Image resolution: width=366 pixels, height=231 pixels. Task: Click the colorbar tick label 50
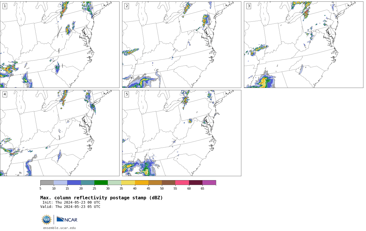click(162, 188)
